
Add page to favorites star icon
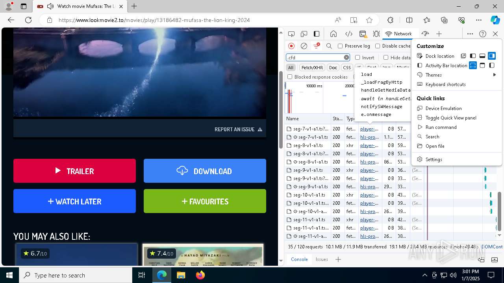(369, 20)
